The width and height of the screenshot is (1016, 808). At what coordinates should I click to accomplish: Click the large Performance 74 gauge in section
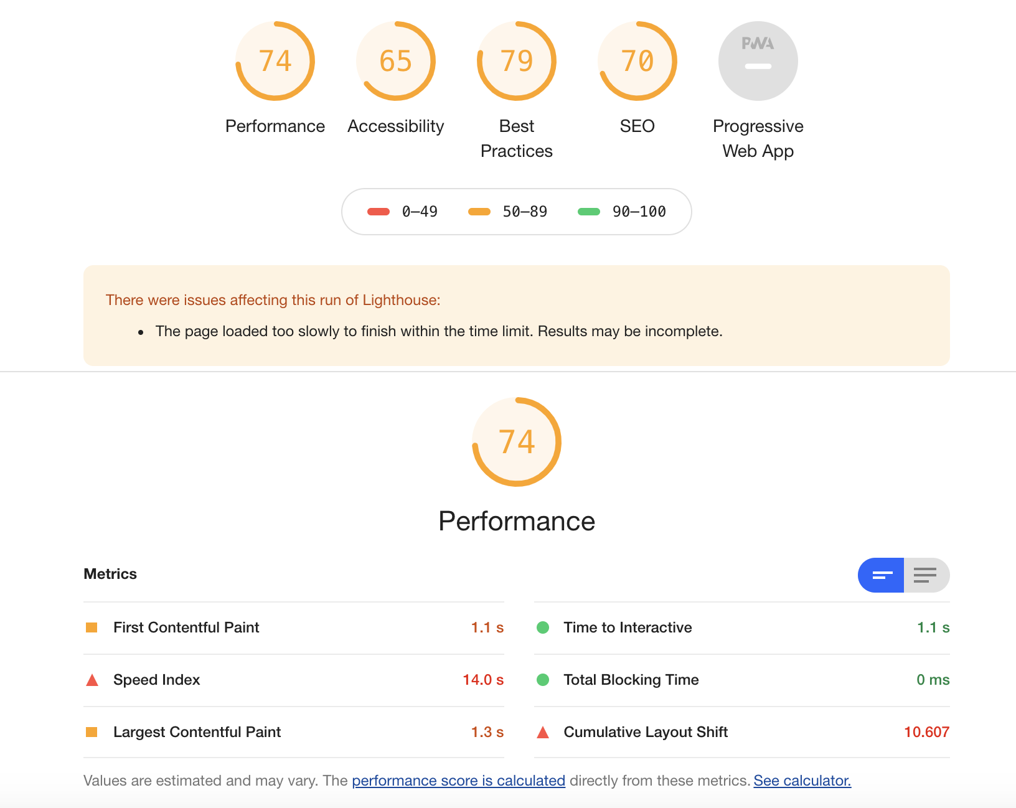coord(517,442)
